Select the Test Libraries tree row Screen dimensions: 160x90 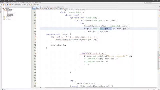(x=8, y=19)
